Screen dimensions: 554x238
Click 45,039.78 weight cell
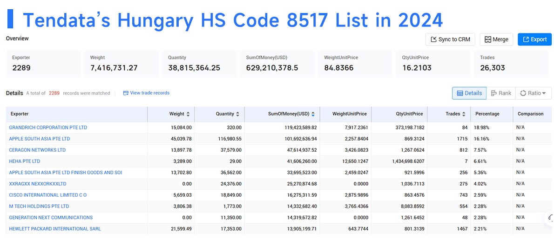pyautogui.click(x=181, y=139)
